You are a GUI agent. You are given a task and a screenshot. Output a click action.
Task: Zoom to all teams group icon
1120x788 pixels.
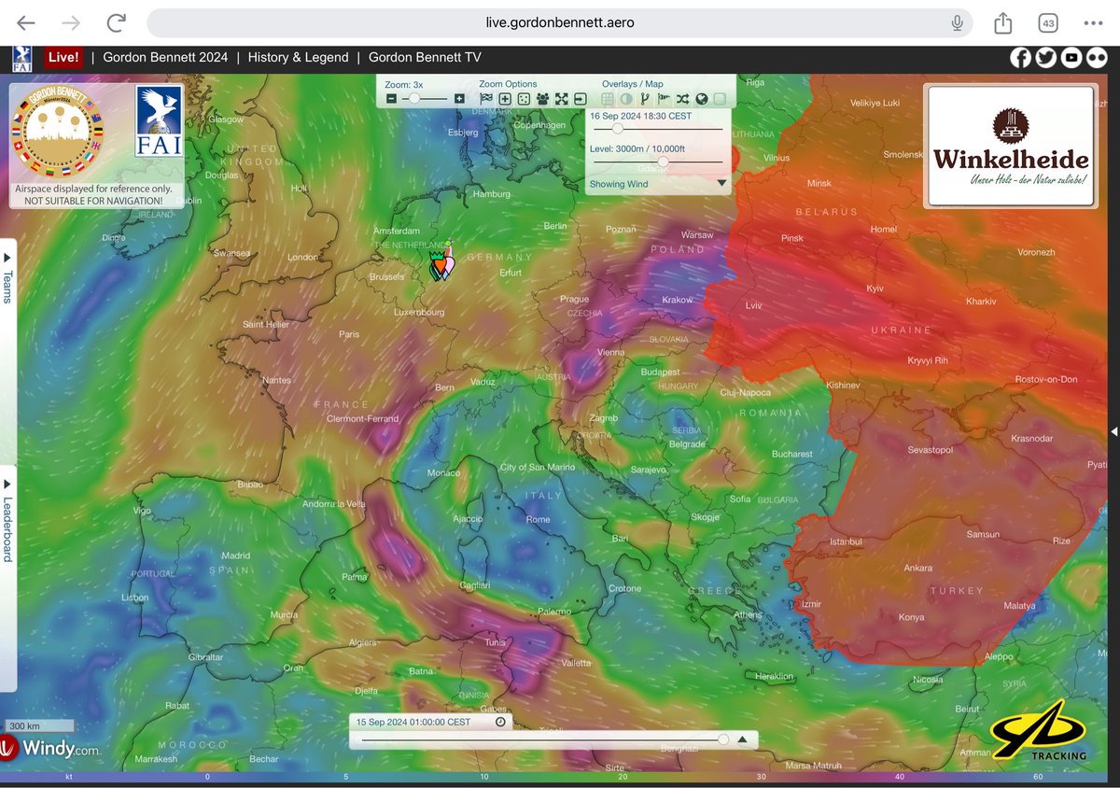[542, 98]
